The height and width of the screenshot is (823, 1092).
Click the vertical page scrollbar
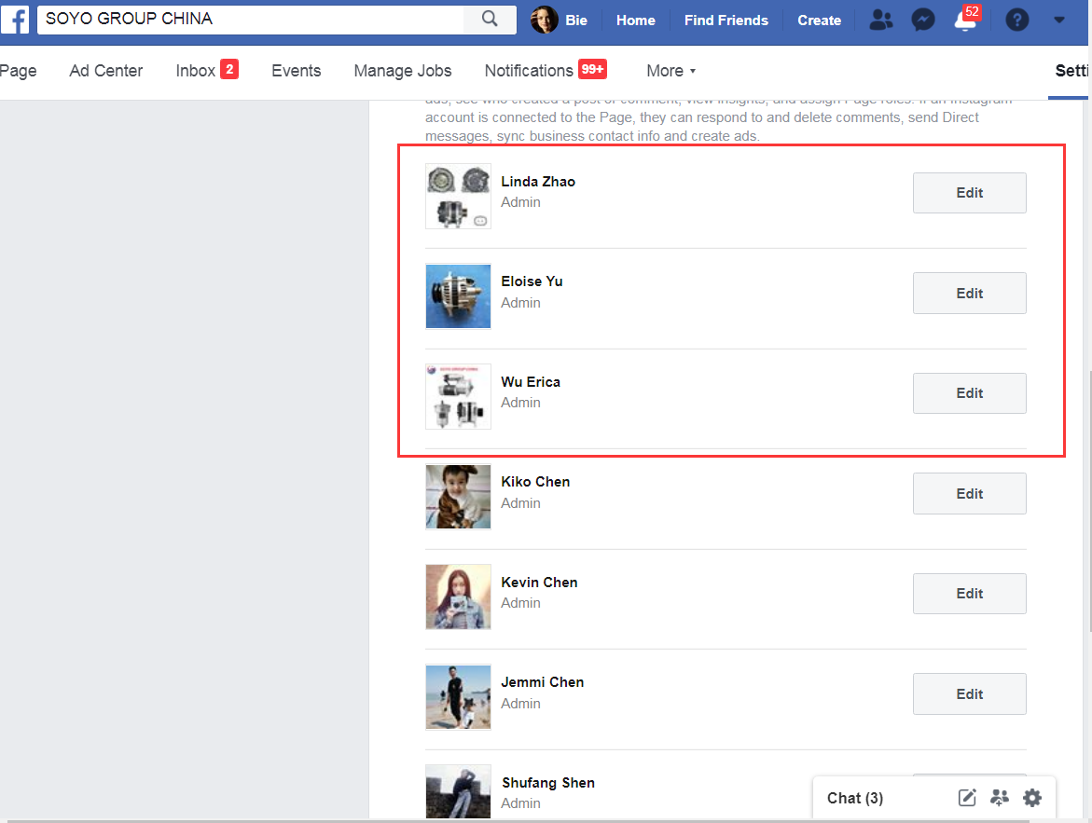pyautogui.click(x=1089, y=501)
